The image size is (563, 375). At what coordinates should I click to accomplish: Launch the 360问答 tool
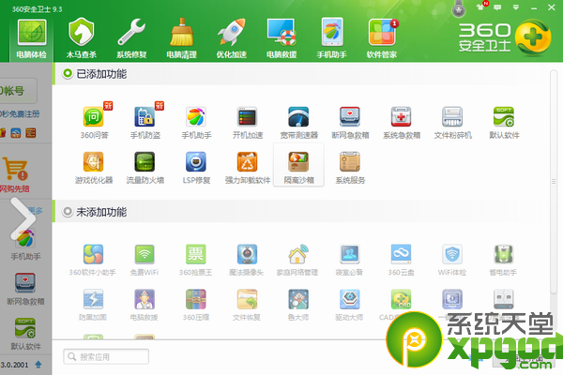click(x=94, y=122)
